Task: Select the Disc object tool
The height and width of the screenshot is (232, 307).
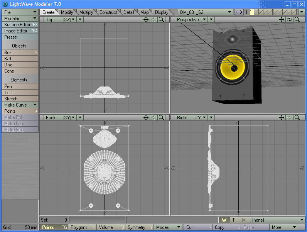Action: tap(20, 65)
